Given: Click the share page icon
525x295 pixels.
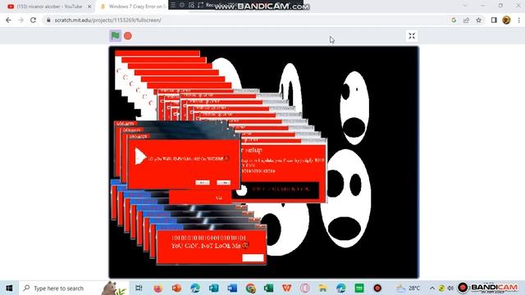Looking at the screenshot, I should click(466, 20).
